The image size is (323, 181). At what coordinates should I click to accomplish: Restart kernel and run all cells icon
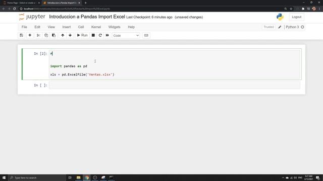click(x=107, y=35)
